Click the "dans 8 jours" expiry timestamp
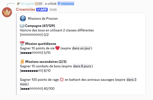The height and width of the screenshot is (100, 153). (x=83, y=66)
